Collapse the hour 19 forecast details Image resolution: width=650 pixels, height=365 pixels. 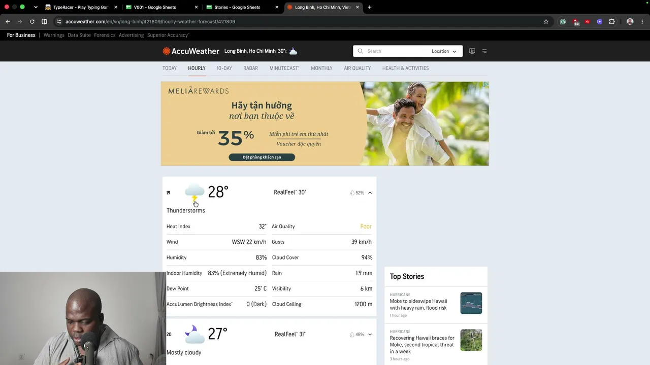tap(370, 193)
